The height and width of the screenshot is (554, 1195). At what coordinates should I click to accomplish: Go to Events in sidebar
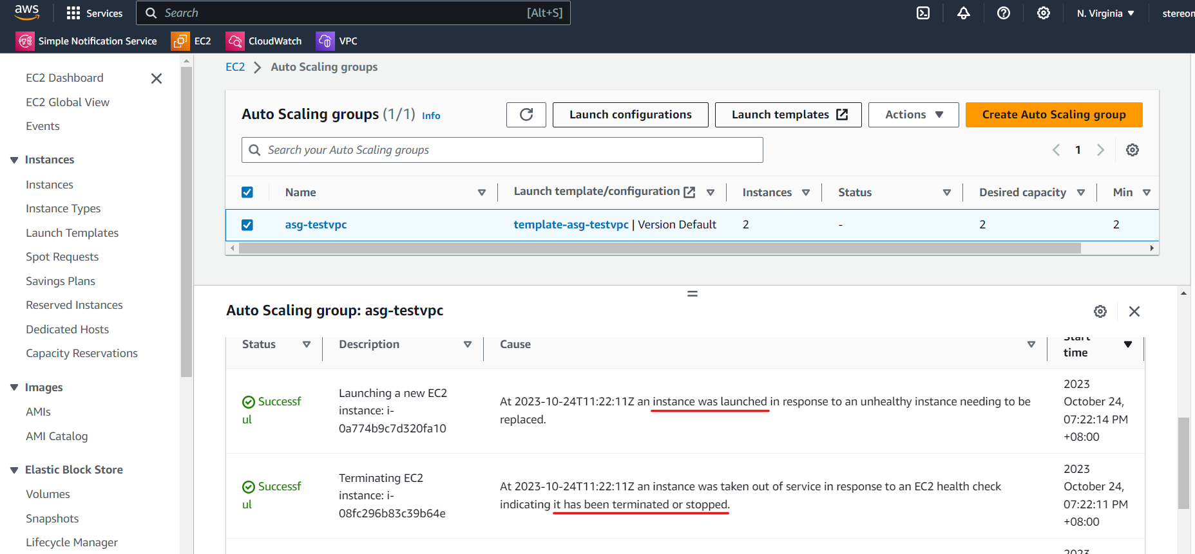pos(43,126)
